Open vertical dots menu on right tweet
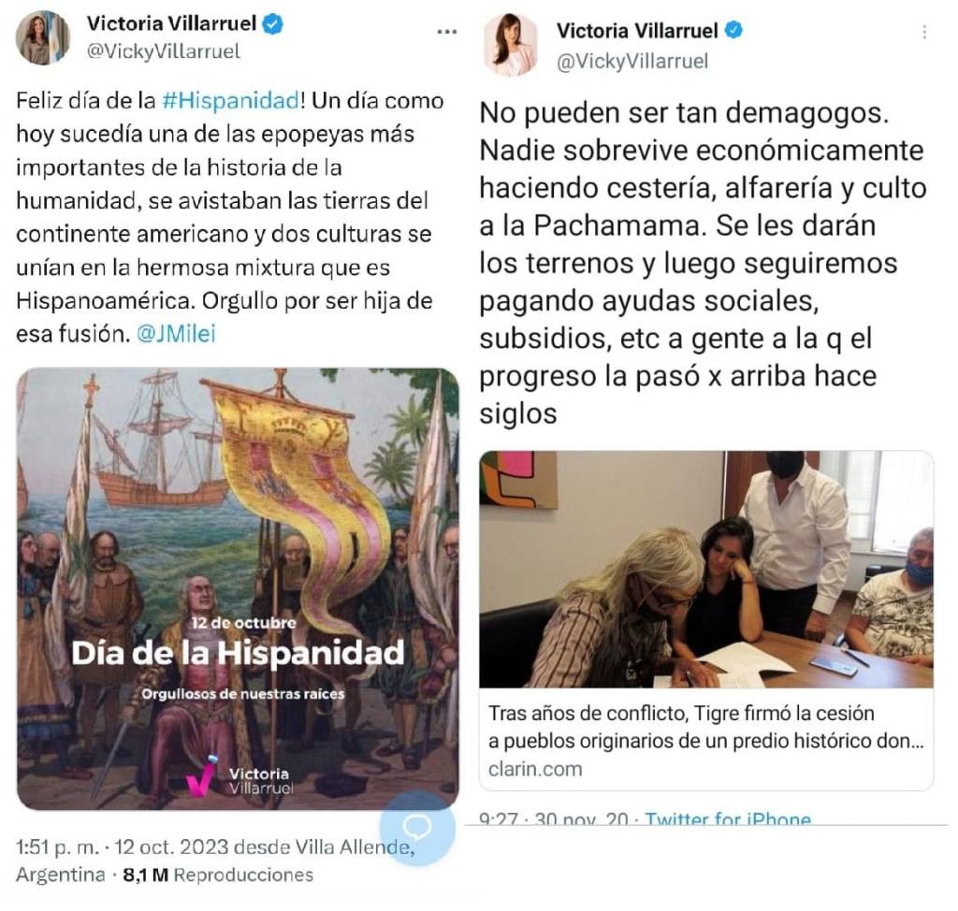 point(924,32)
